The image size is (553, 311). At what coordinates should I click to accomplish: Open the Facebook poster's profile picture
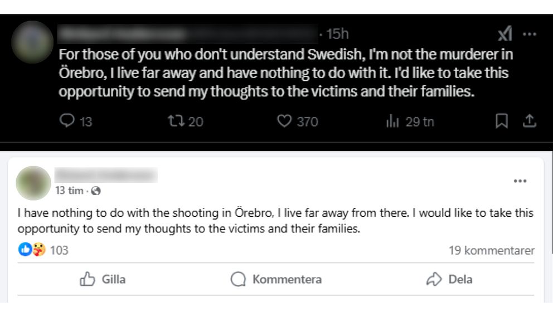tap(33, 183)
